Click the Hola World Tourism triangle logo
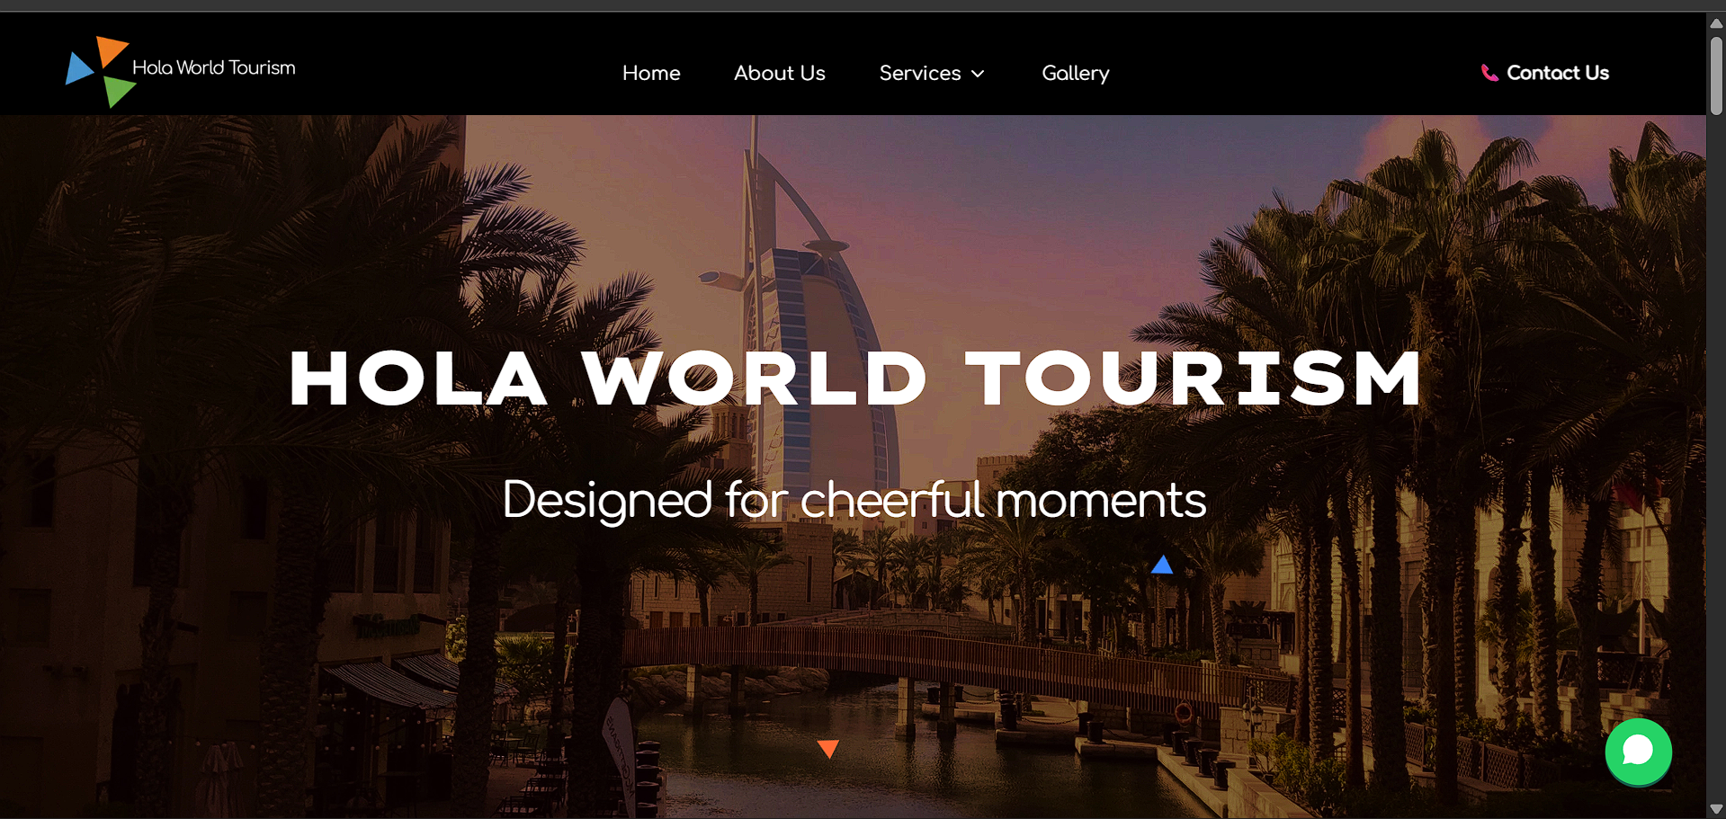Image resolution: width=1726 pixels, height=819 pixels. click(x=101, y=72)
